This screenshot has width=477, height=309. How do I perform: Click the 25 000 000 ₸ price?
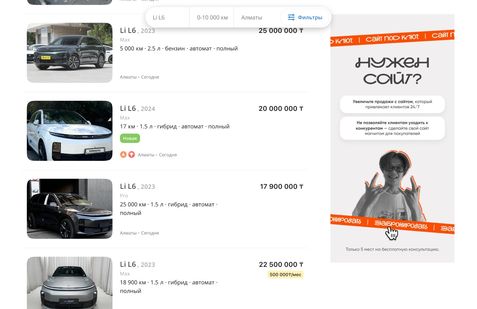coord(281,31)
